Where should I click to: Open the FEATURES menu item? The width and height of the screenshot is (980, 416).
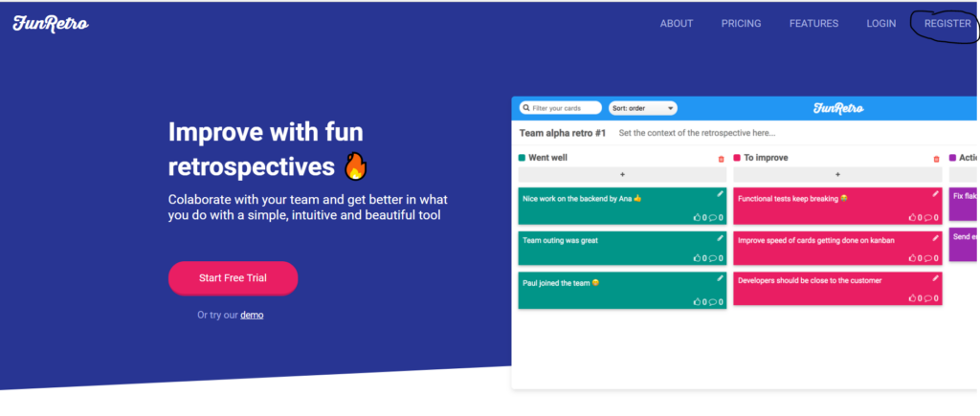813,24
